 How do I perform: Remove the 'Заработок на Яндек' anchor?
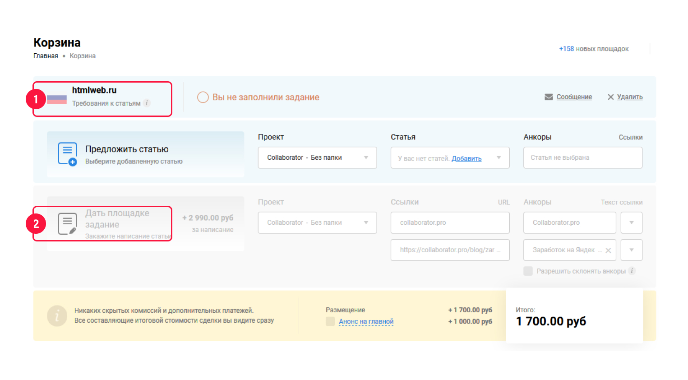click(608, 250)
